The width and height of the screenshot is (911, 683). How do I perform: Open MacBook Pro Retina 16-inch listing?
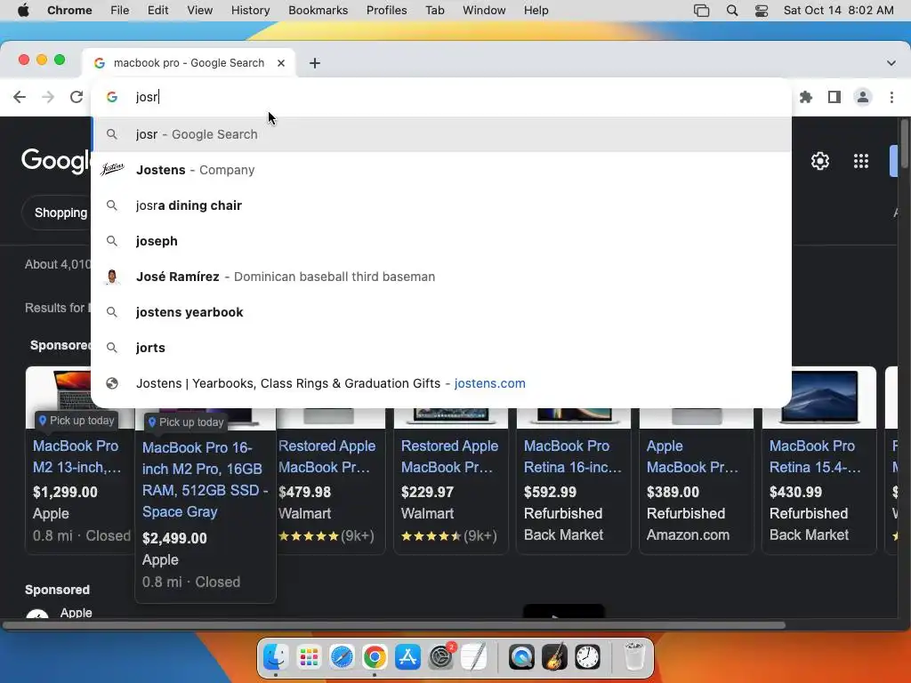pyautogui.click(x=573, y=456)
